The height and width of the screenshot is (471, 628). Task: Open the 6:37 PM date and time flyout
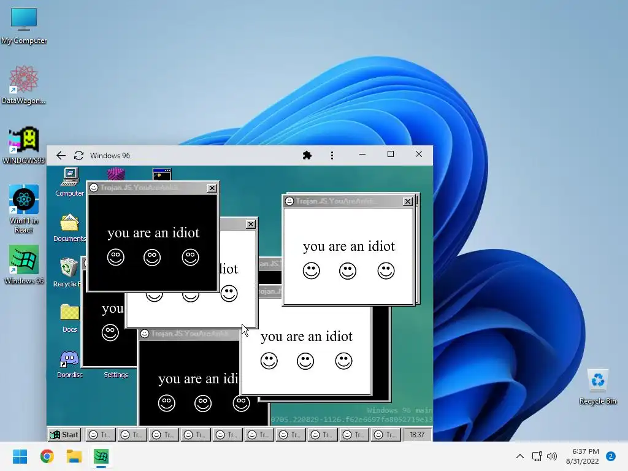click(582, 456)
